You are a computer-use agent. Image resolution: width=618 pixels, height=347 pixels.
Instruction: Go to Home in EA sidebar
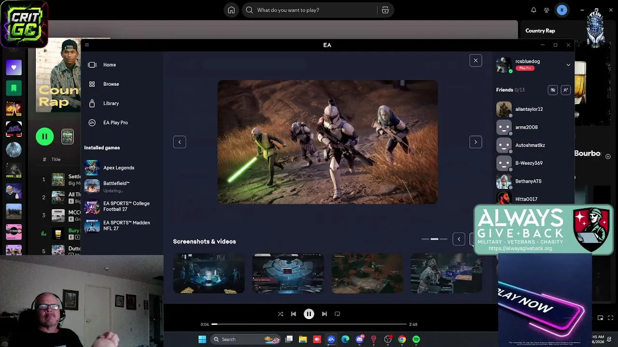pos(110,65)
